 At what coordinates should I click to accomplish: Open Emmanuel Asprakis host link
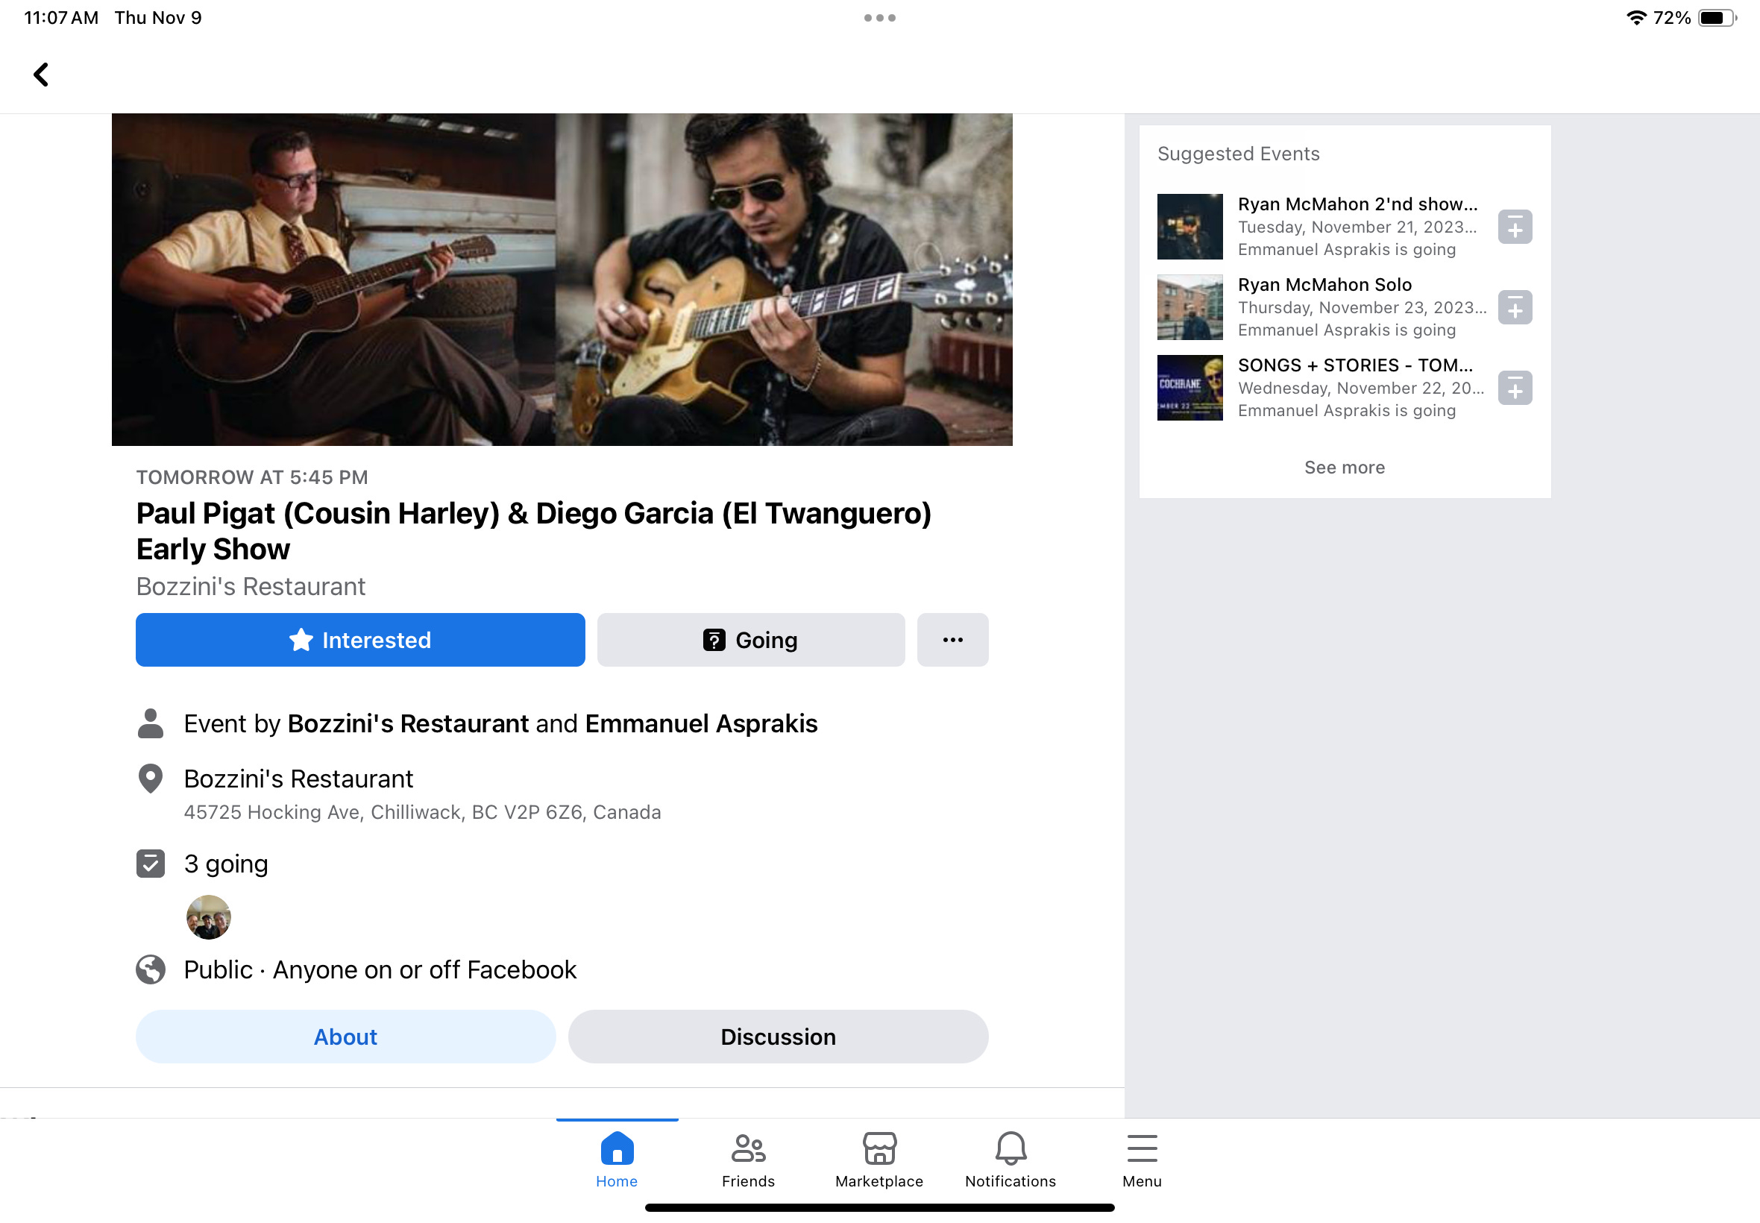(701, 723)
